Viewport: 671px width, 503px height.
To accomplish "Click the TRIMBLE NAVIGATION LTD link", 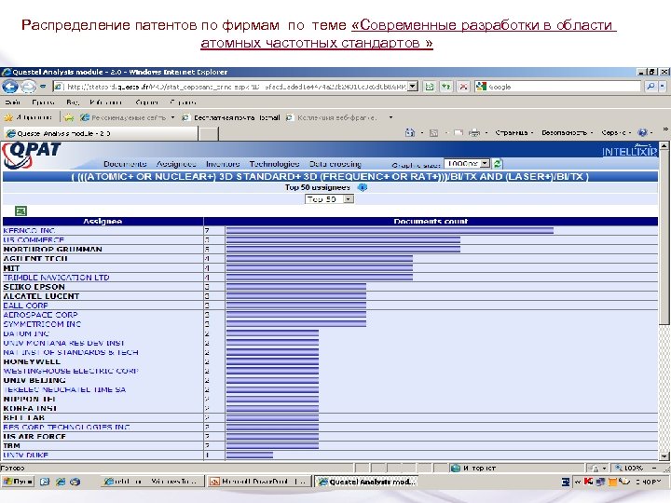I will pos(56,278).
